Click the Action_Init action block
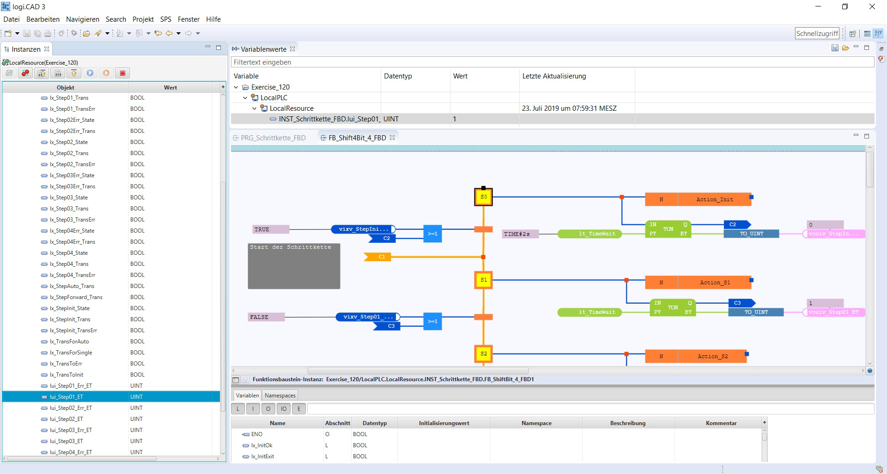887x474 pixels. [714, 199]
